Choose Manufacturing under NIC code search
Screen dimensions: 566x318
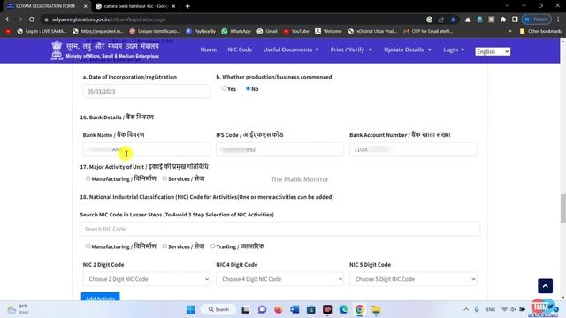click(88, 246)
